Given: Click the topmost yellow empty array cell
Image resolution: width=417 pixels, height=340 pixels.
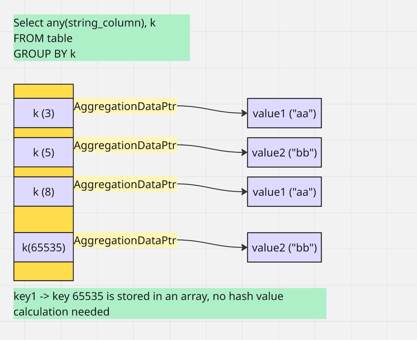Looking at the screenshot, I should 44,91.
